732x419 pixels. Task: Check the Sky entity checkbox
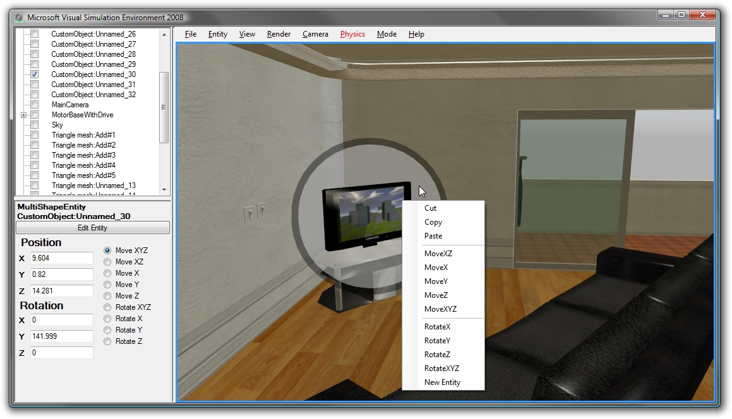[x=33, y=124]
